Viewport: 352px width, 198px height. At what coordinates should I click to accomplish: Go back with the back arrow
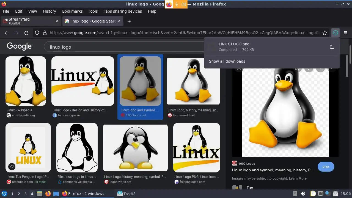pos(7,33)
